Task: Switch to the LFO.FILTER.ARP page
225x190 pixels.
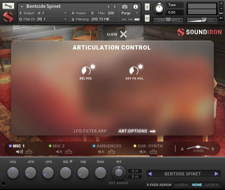Action: [x=90, y=131]
